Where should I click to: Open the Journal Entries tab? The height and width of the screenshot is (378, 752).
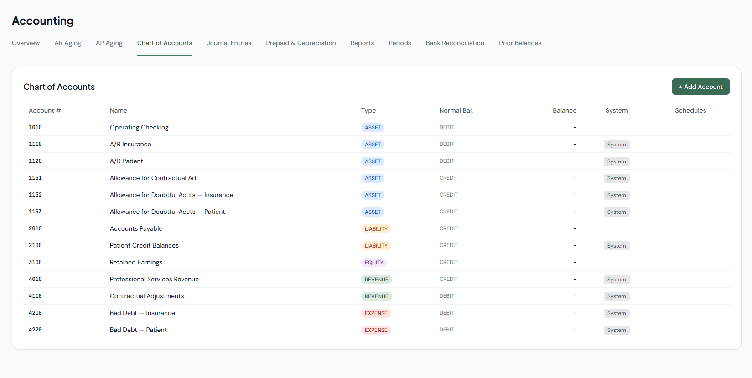[x=229, y=43]
